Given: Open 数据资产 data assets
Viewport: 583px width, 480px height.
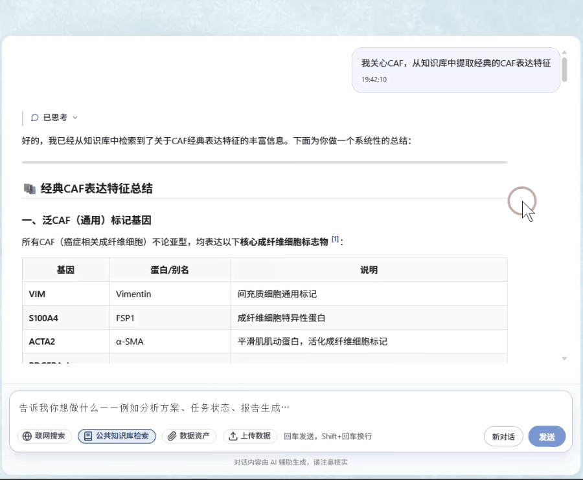Looking at the screenshot, I should pyautogui.click(x=189, y=436).
